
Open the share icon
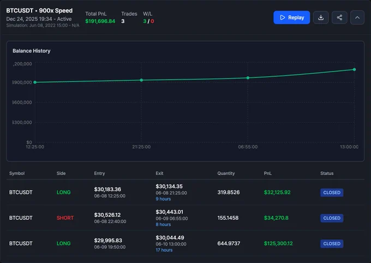(x=339, y=17)
